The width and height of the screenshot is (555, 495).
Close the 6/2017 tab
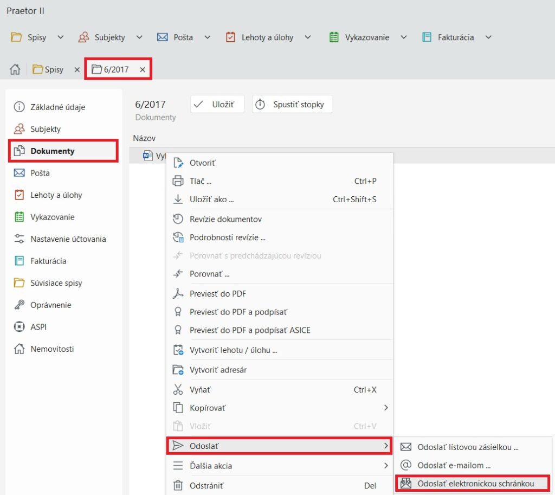click(143, 69)
